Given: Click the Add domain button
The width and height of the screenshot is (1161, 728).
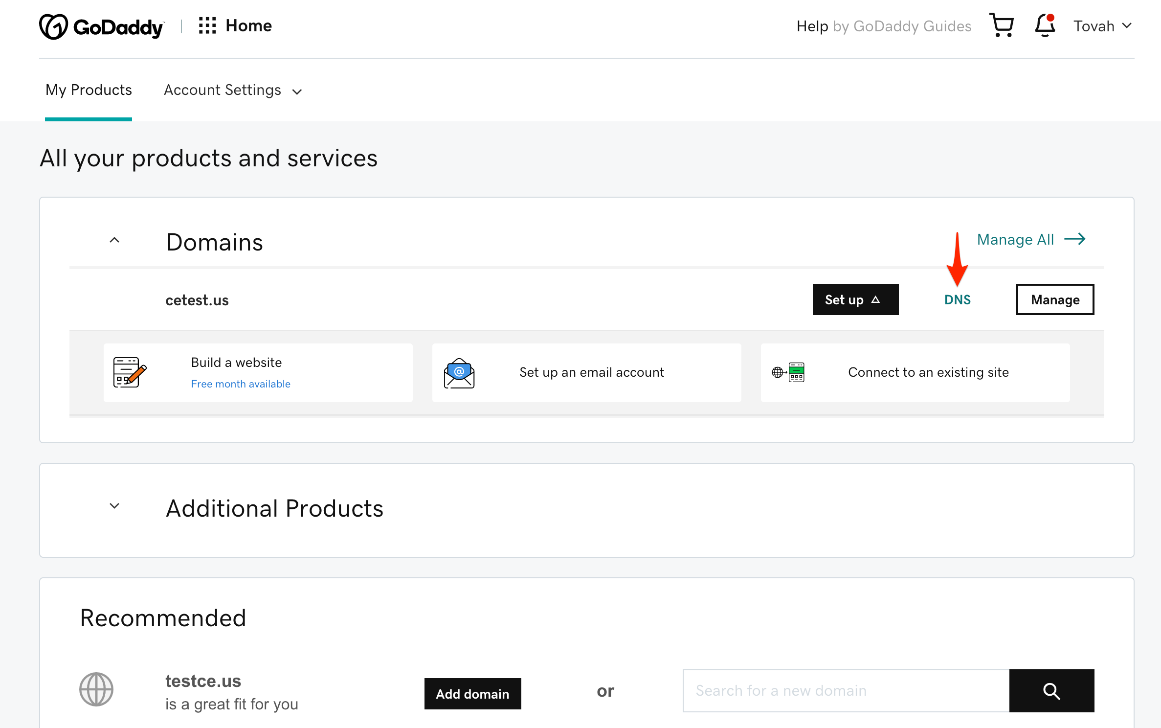Looking at the screenshot, I should coord(472,694).
